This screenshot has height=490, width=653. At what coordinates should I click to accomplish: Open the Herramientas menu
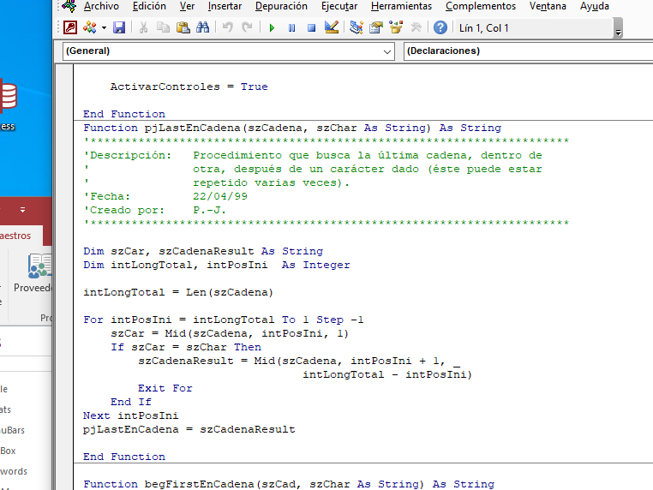point(401,6)
